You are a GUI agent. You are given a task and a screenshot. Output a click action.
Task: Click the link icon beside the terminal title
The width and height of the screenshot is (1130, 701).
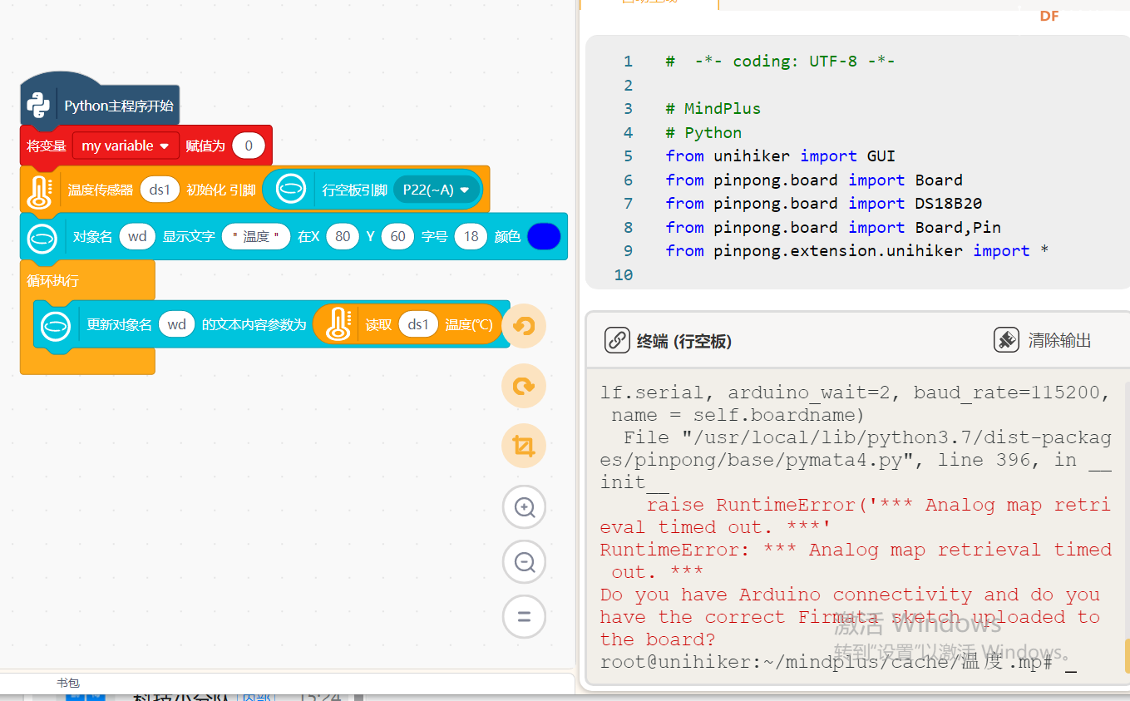point(617,340)
